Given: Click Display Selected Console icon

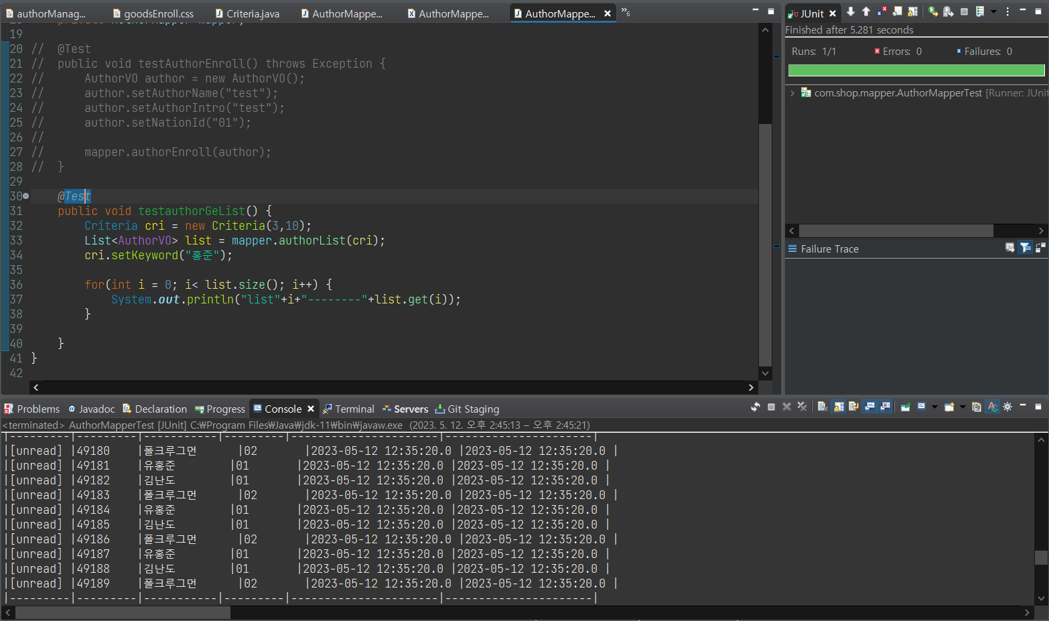Looking at the screenshot, I should click(x=921, y=407).
